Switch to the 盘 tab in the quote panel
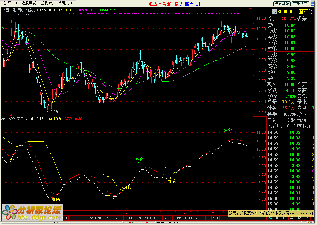This screenshot has height=225, width=317. 292,218
